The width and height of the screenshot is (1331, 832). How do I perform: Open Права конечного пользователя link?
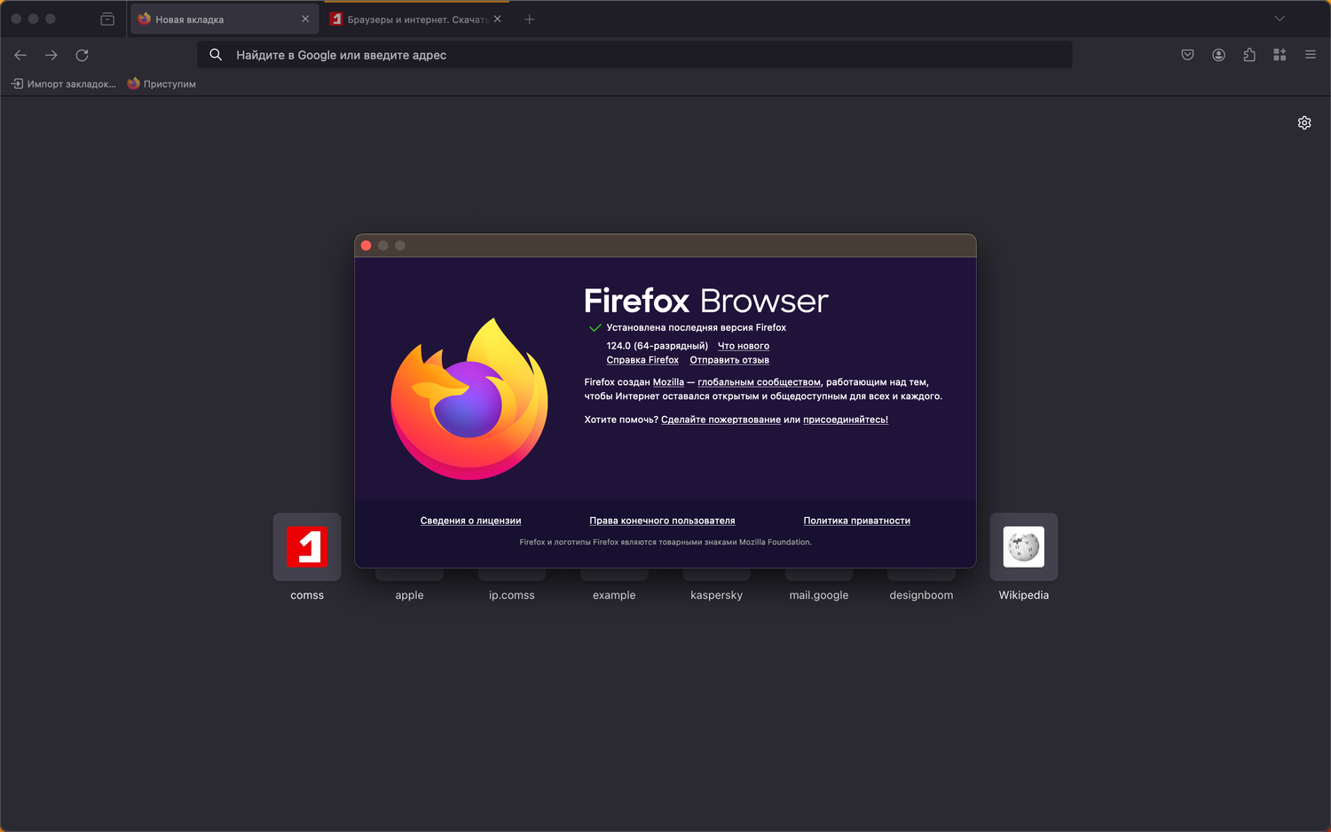[662, 521]
